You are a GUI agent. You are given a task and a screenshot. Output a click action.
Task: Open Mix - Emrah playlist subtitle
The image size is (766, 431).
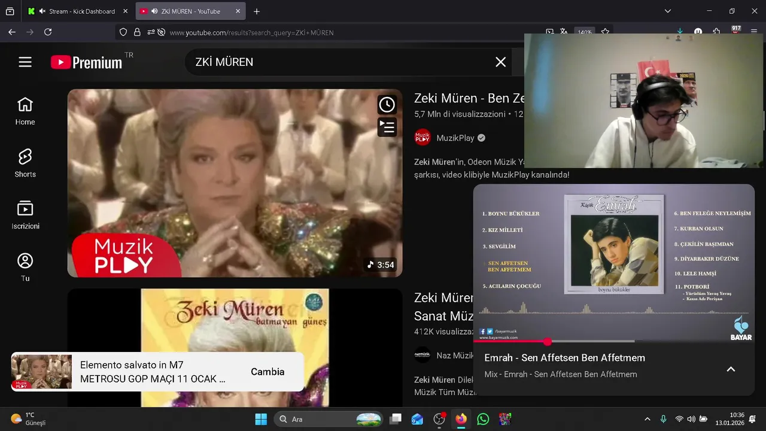coord(561,375)
